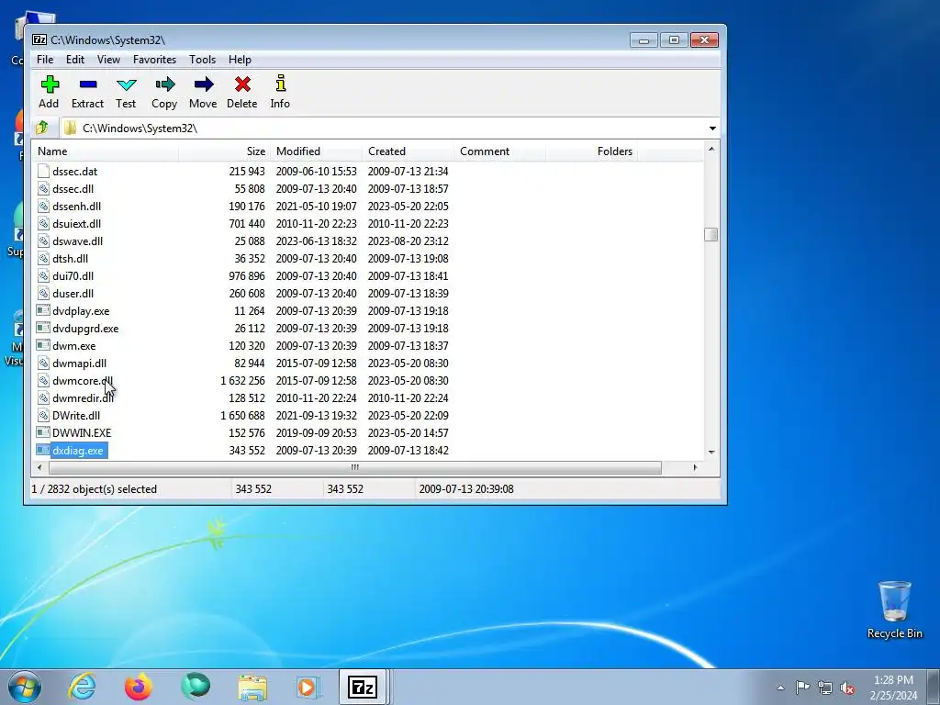Select the dvdupgrd.exe file
The height and width of the screenshot is (705, 940).
point(85,328)
